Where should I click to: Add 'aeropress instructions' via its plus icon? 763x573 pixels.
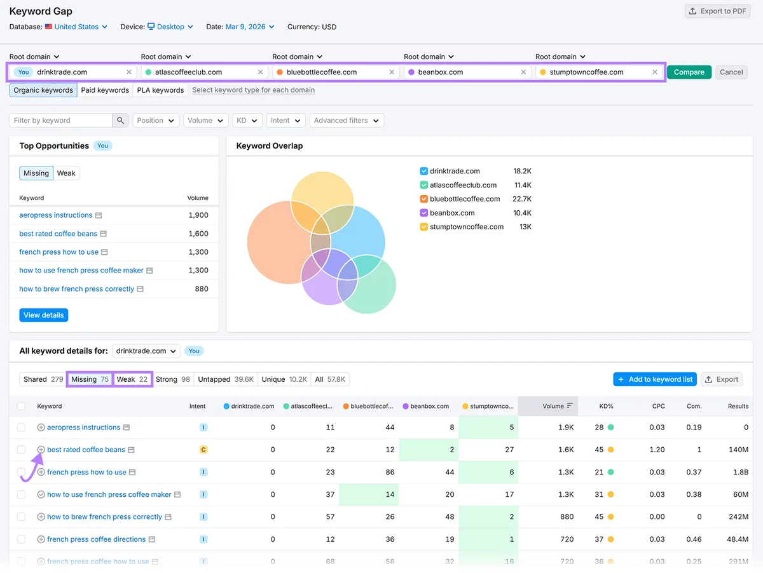pos(41,428)
